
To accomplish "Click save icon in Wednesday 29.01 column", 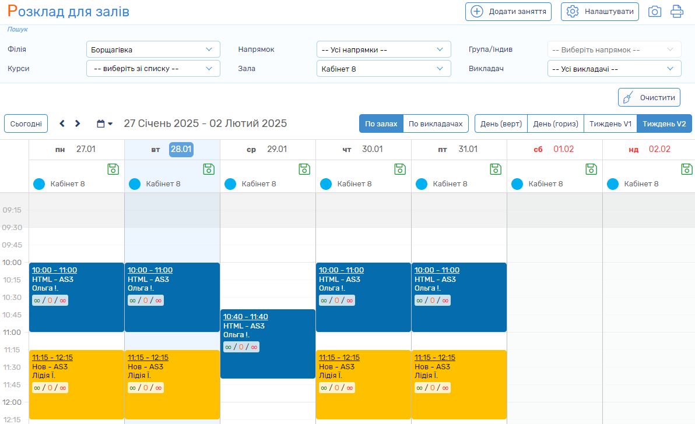I will (304, 169).
